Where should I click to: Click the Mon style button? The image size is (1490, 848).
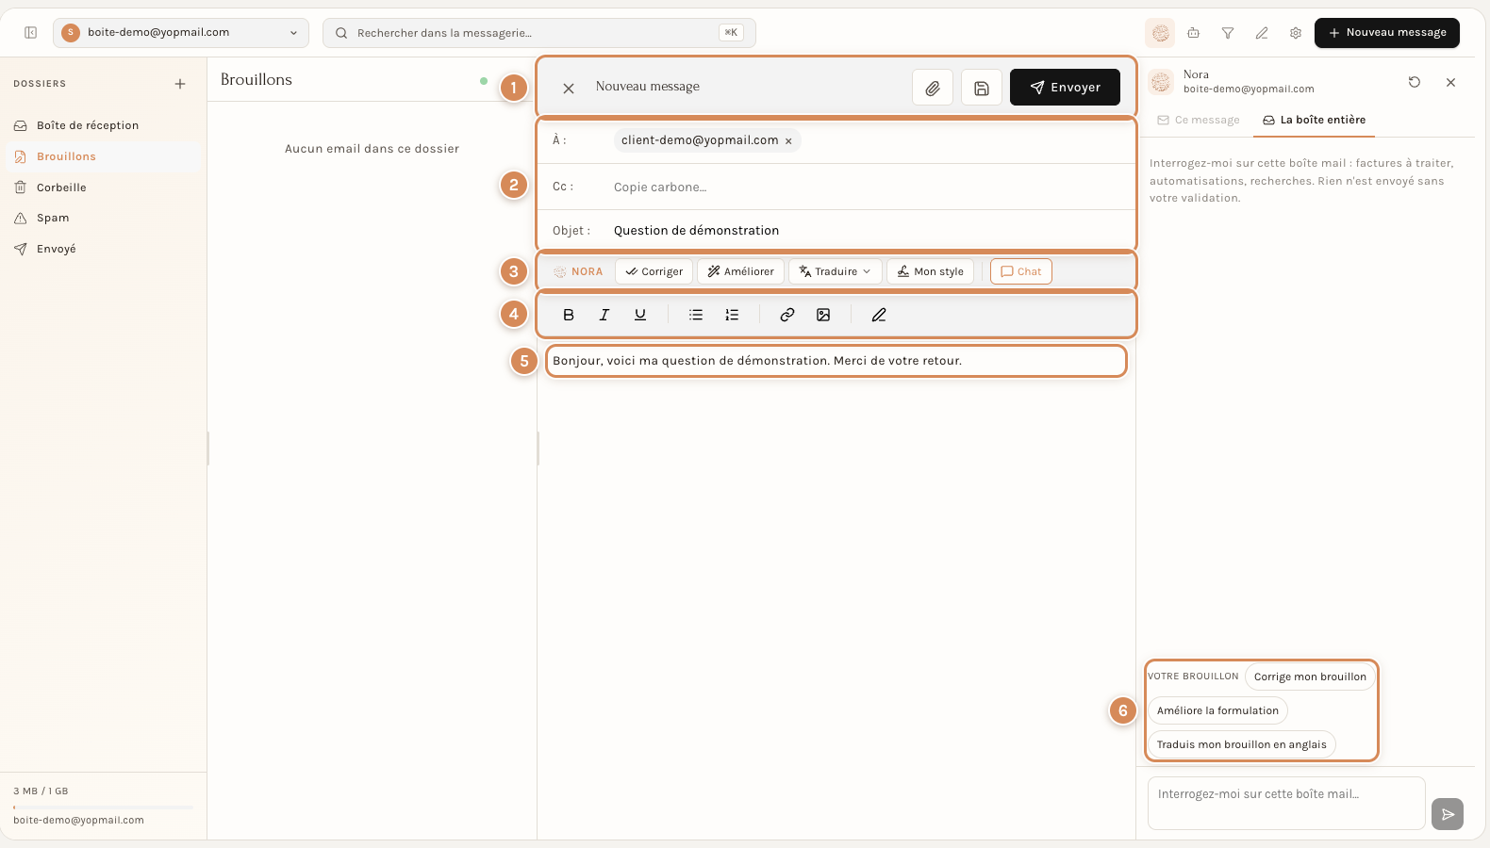pyautogui.click(x=930, y=271)
